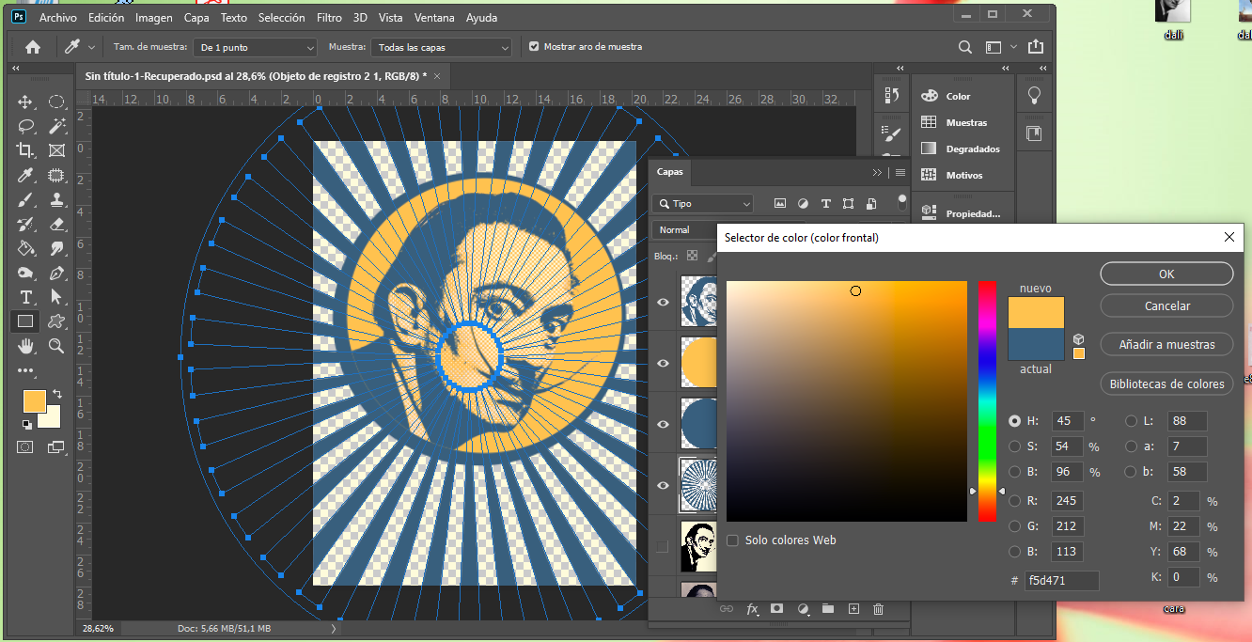Screen dimensions: 1252x642
Task: Open the Filtro menu
Action: (329, 17)
